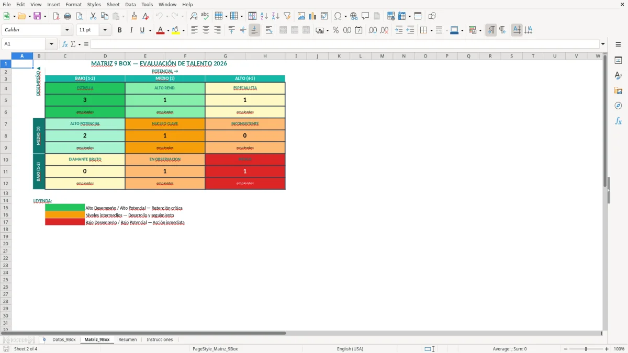Open the Sidebar Functions deck
628x353 pixels.
click(618, 121)
